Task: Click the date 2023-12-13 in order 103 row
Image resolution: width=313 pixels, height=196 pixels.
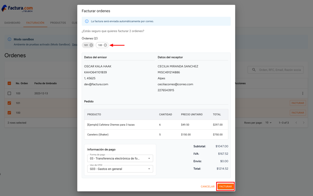Action: 41,93
